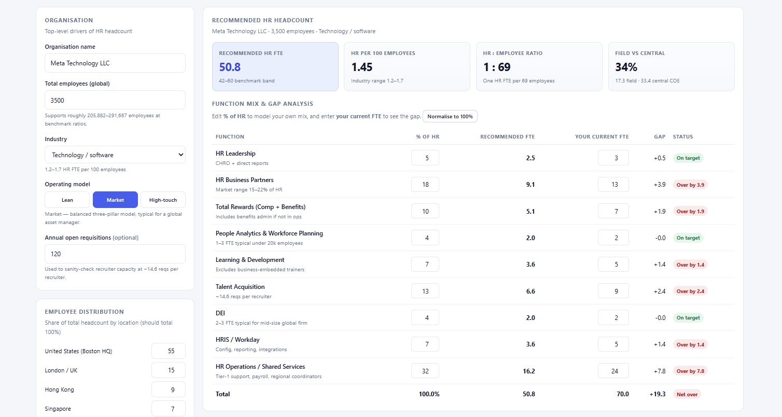Edit Total Rewards % of HR field

[x=425, y=211]
